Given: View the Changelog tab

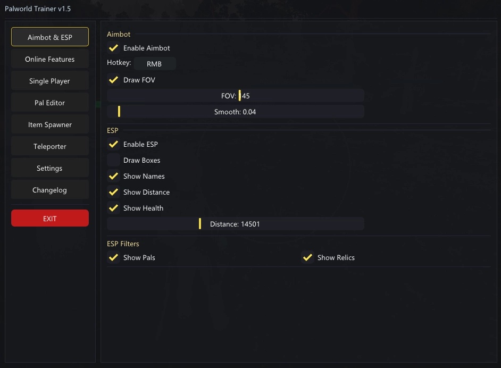Looking at the screenshot, I should pyautogui.click(x=50, y=190).
